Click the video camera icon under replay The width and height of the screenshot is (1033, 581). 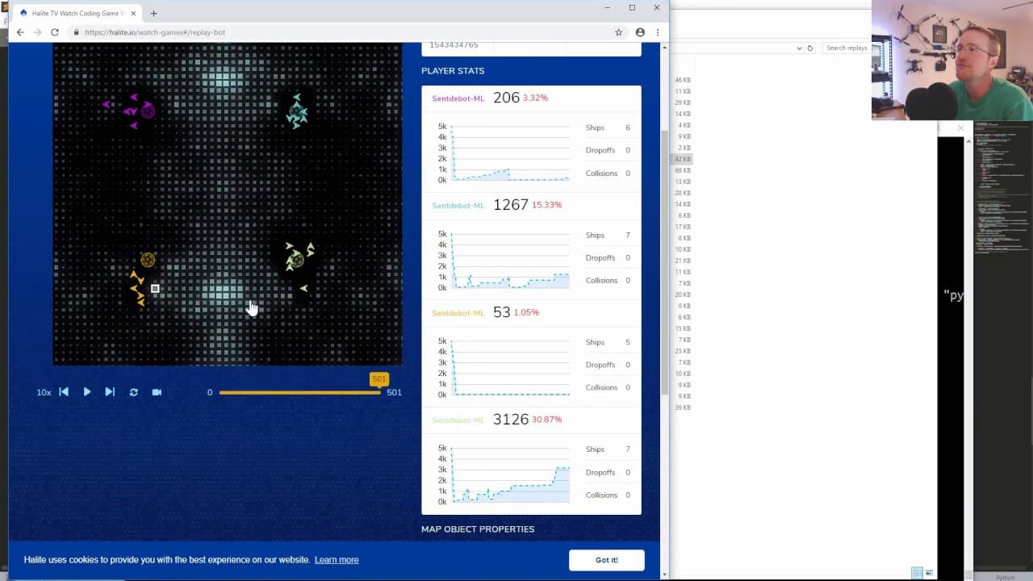pyautogui.click(x=157, y=392)
